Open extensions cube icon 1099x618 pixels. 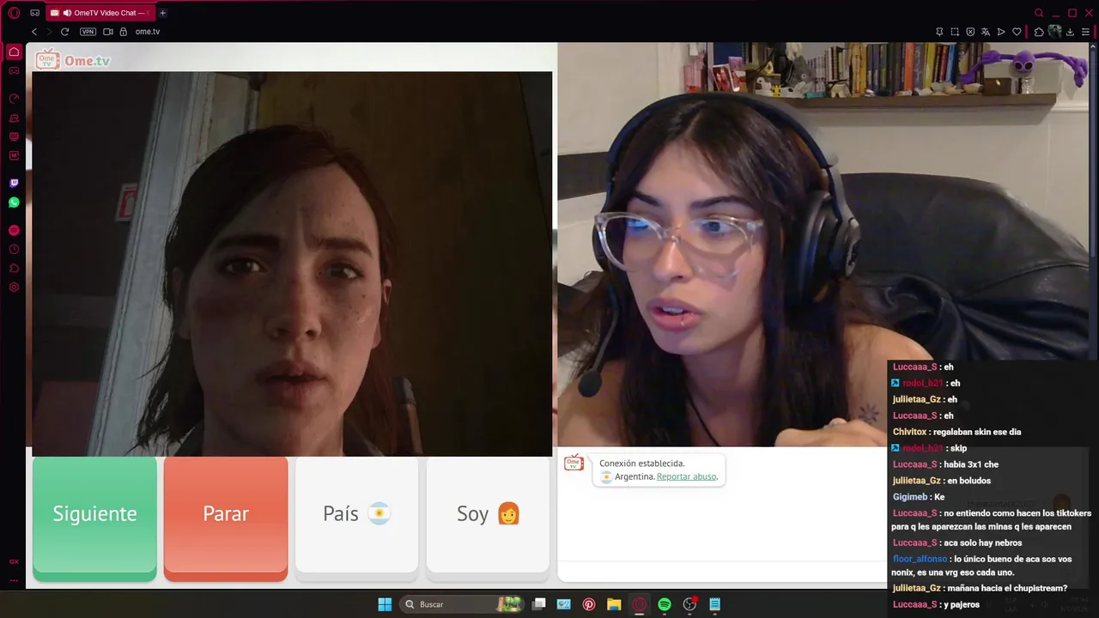tap(1039, 32)
